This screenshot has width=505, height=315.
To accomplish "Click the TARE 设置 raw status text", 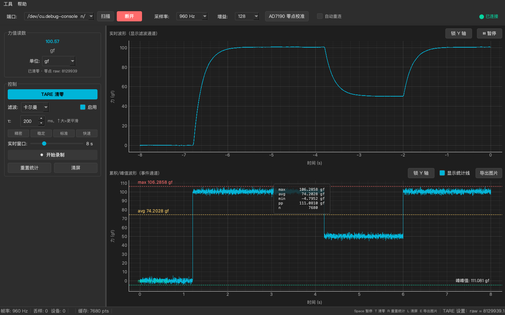I will (x=473, y=311).
